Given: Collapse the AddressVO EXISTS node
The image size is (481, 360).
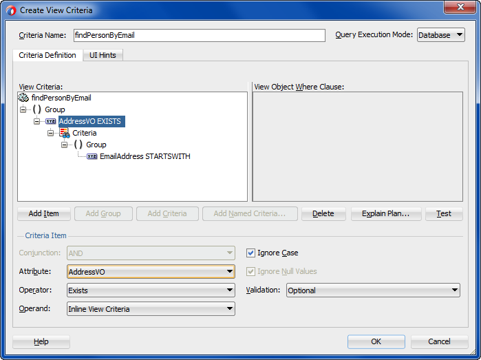Looking at the screenshot, I should point(36,122).
